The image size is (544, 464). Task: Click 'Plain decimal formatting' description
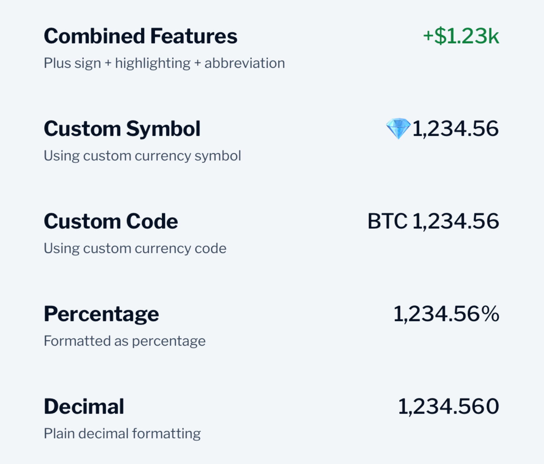122,433
